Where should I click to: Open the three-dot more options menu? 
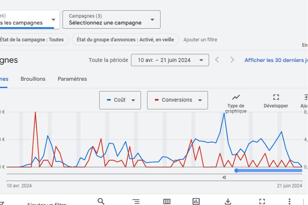(290, 201)
